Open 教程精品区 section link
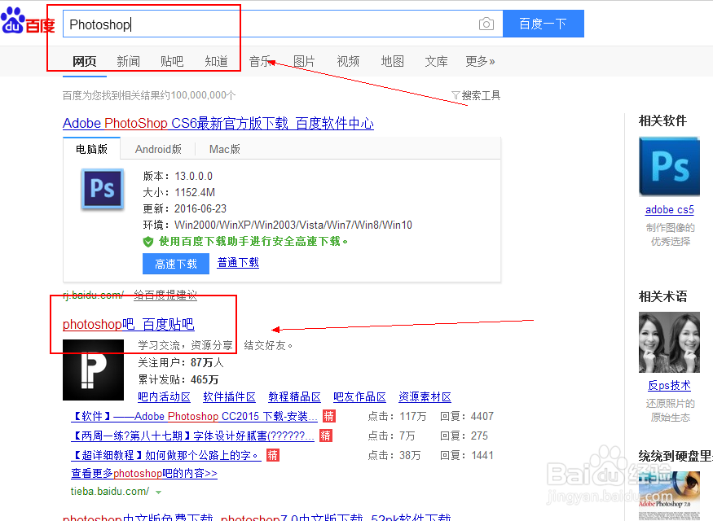The image size is (713, 521). (x=294, y=396)
